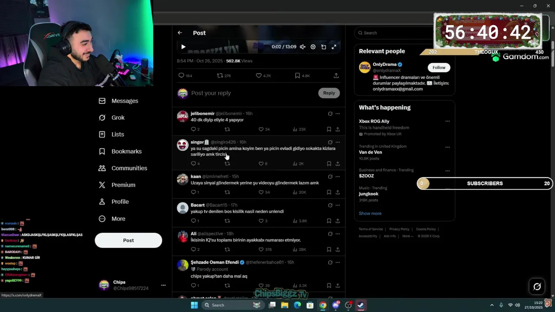Viewport: 555px width, 312px height.
Task: Open replies on main post (164)
Action: (x=185, y=75)
